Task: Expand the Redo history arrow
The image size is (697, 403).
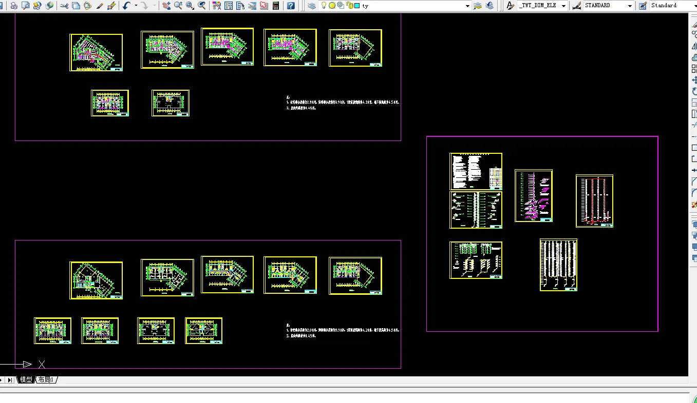Action: [154, 6]
